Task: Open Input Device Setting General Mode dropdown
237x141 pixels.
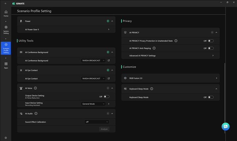Action: tap(93, 104)
